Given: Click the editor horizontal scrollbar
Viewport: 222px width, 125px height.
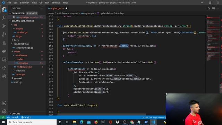Looking at the screenshot, I should pos(101,114).
